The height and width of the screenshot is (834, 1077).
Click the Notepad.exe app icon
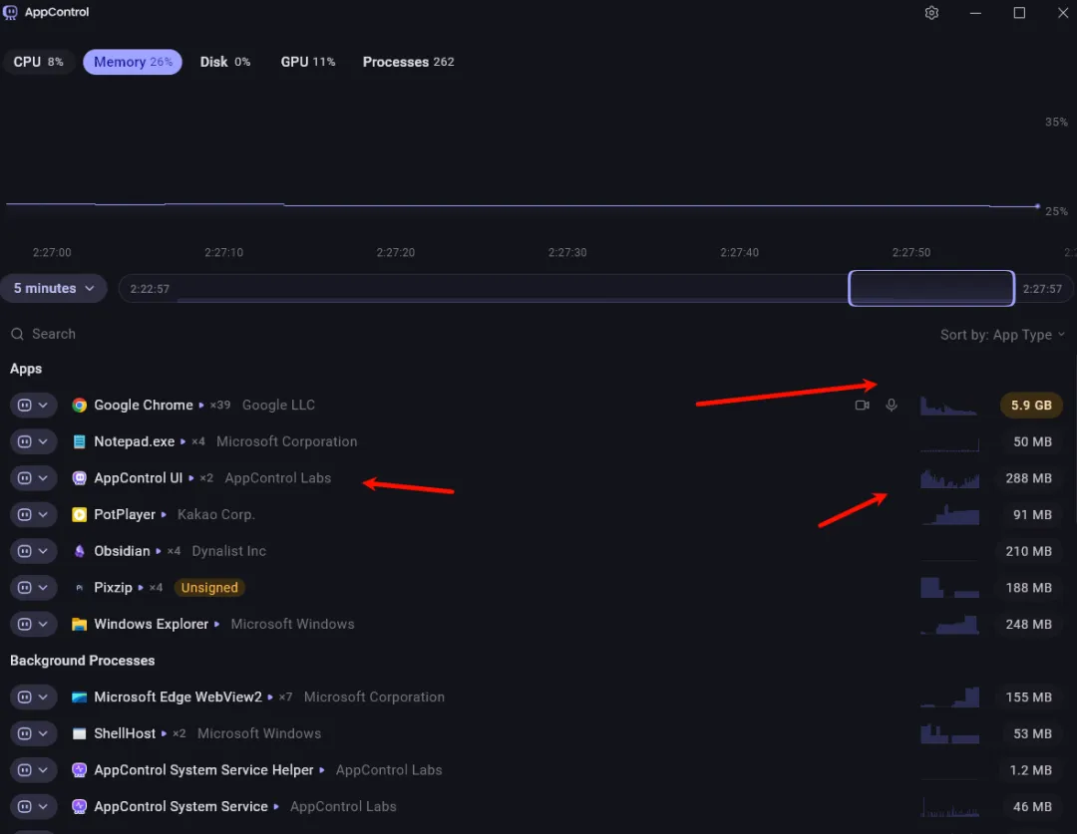click(80, 441)
